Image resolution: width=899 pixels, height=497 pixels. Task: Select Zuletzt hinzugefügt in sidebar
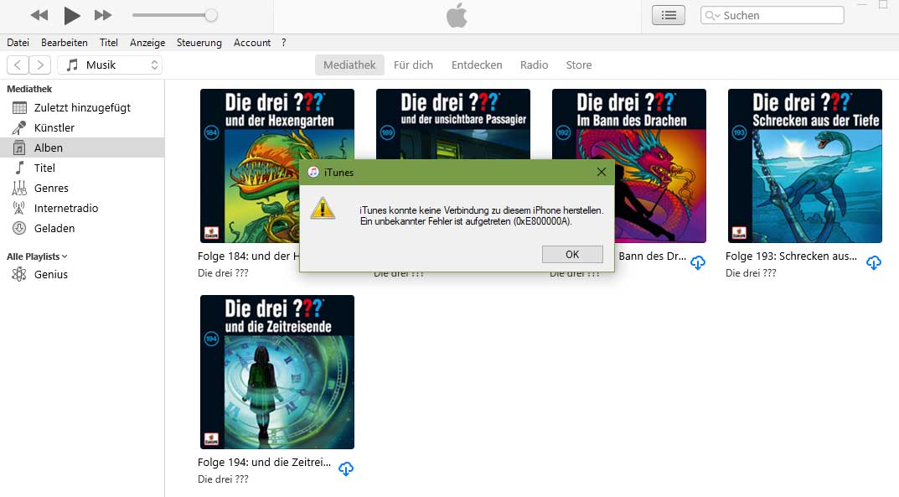pyautogui.click(x=82, y=108)
